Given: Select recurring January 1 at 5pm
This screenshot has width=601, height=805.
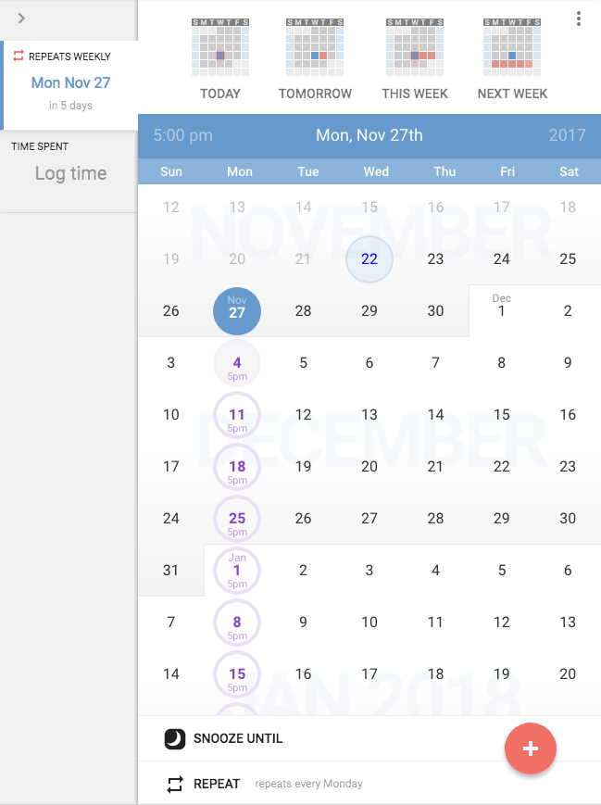Looking at the screenshot, I should (x=237, y=571).
